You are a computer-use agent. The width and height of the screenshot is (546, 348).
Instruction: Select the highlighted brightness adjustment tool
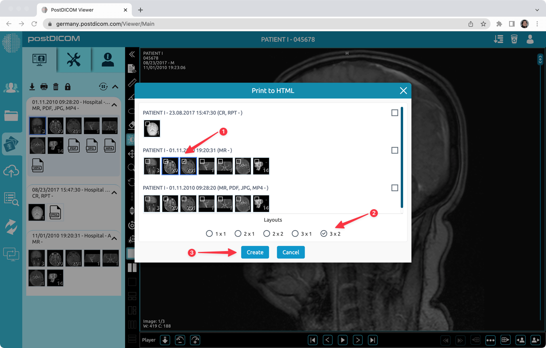click(132, 139)
